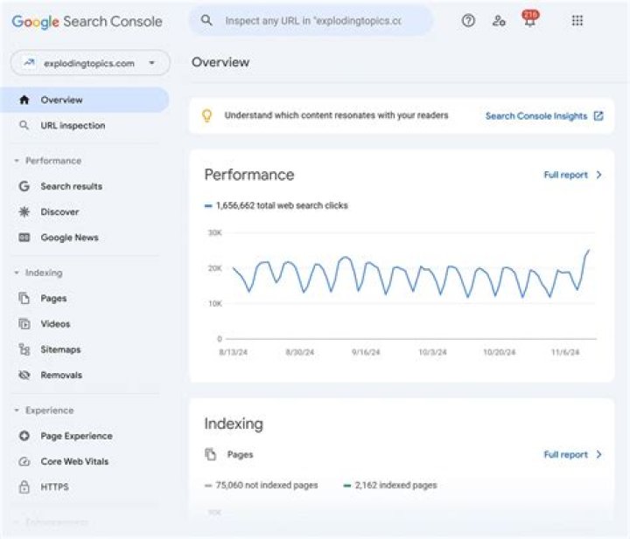Viewport: 630px width, 539px height.
Task: Toggle the indexed pages legend
Action: pos(390,485)
